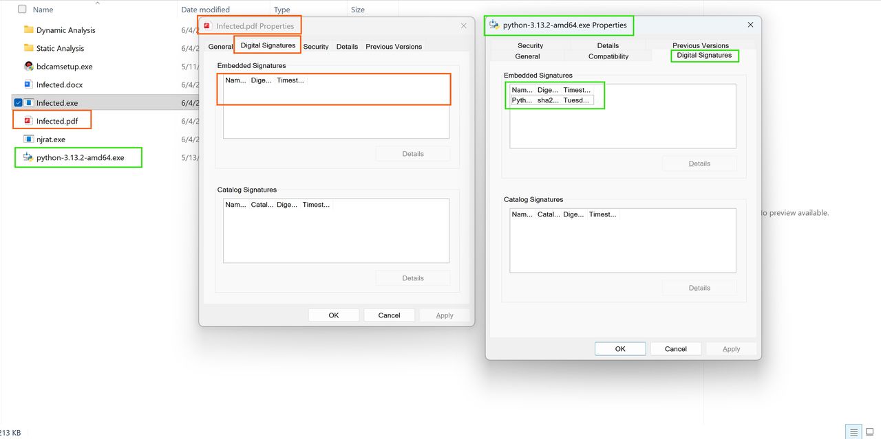Click OK in Infected.pdf Properties
This screenshot has height=439, width=881.
point(334,315)
